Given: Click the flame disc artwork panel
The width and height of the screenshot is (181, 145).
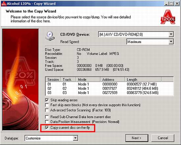Looking at the screenshot, I should tap(20, 80).
